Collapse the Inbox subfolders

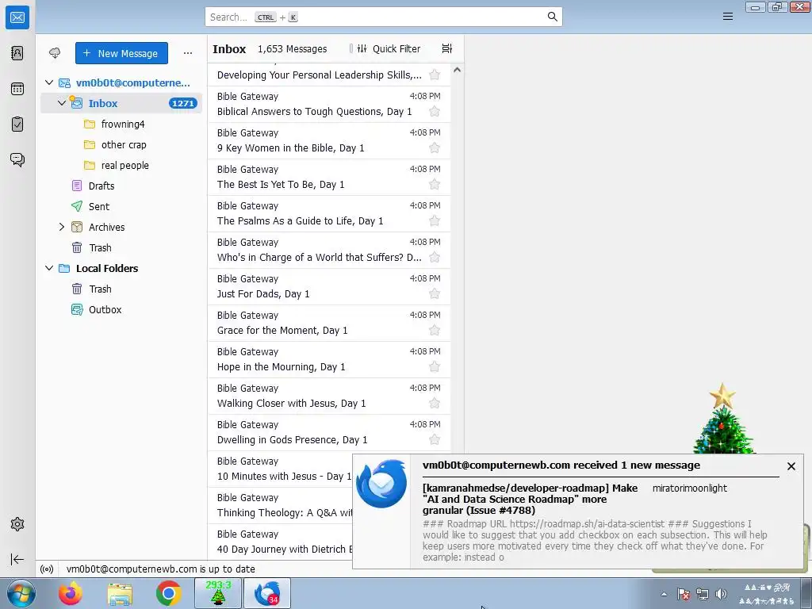[62, 103]
